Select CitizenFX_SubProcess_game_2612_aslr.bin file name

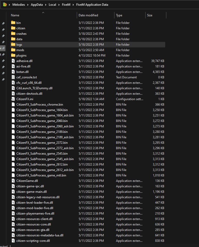45,170
